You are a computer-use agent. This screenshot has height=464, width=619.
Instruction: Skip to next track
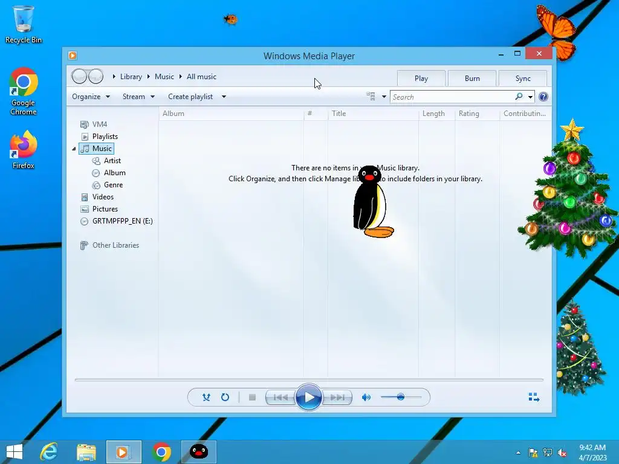pos(337,398)
